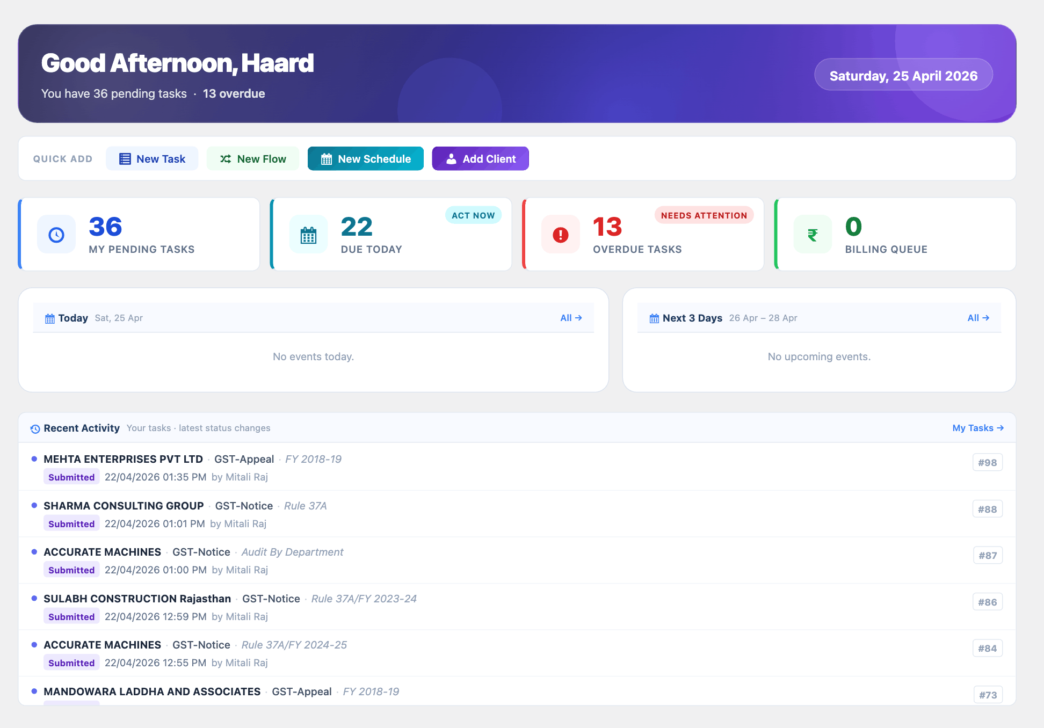Click the calendar icon beside Today heading
1044x728 pixels.
[x=50, y=318]
